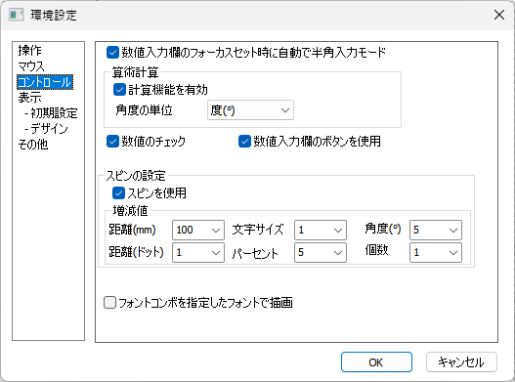Select マウス in the category list
The height and width of the screenshot is (382, 515).
(31, 66)
